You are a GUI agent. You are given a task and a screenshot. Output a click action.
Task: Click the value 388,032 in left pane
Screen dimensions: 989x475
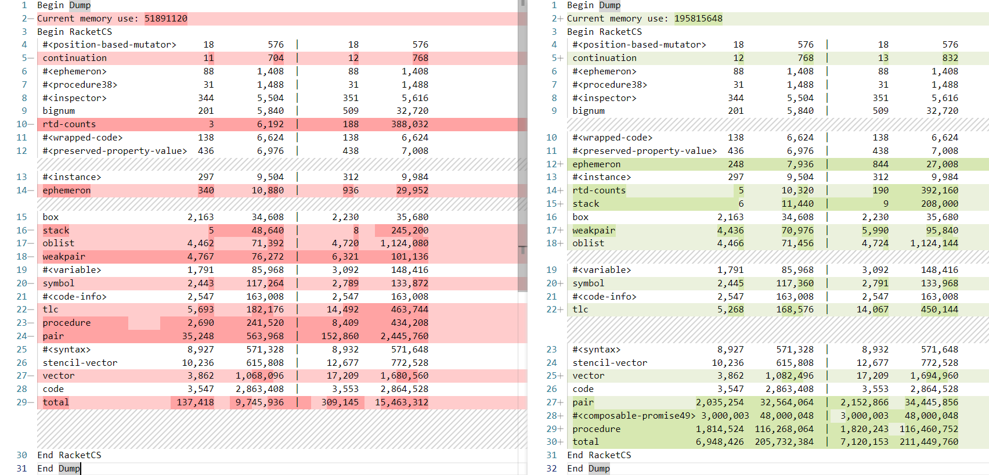[409, 124]
